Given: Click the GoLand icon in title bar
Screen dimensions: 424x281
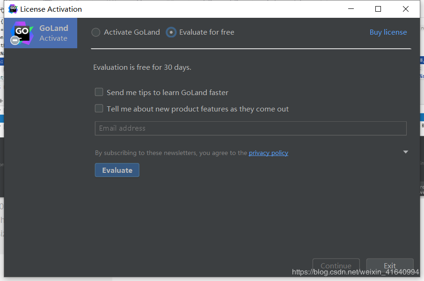Looking at the screenshot, I should [x=13, y=9].
